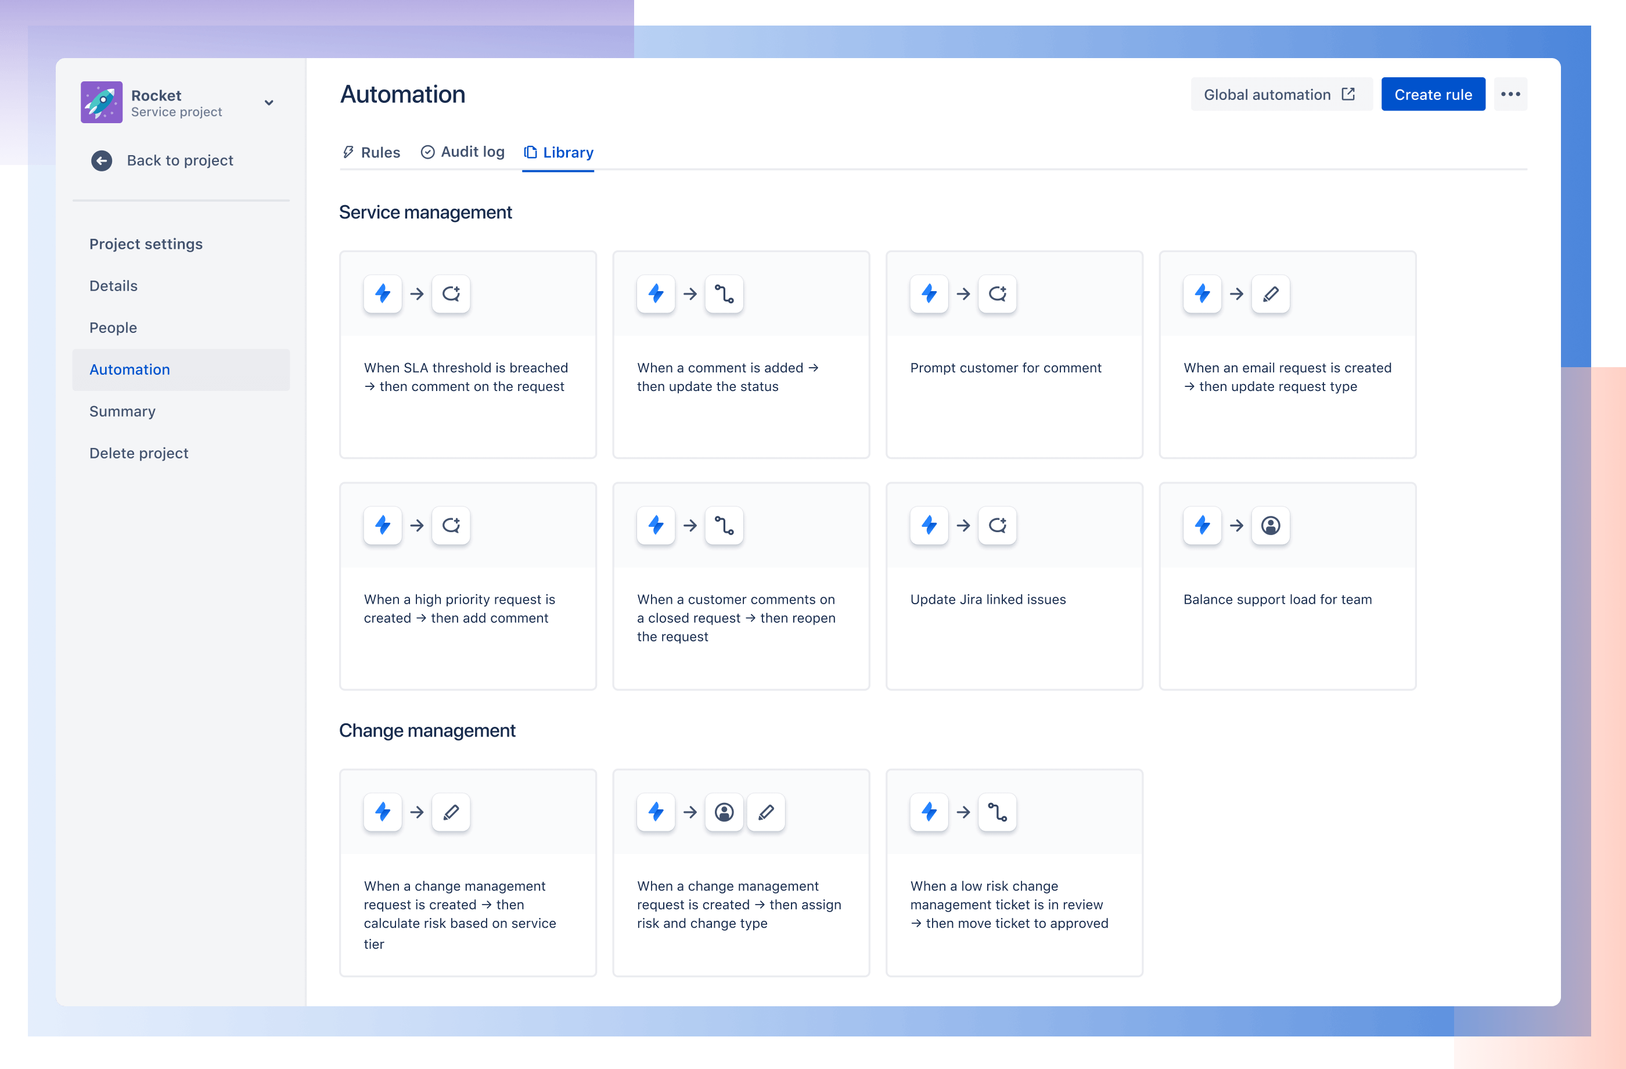Click the risk calculation pencil icon in change management
Image resolution: width=1626 pixels, height=1069 pixels.
(451, 812)
